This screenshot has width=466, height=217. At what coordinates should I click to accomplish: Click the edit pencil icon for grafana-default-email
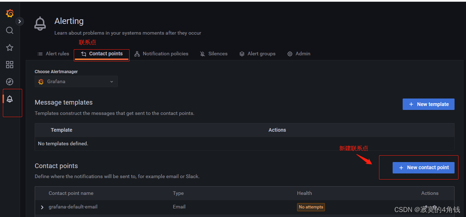426,207
